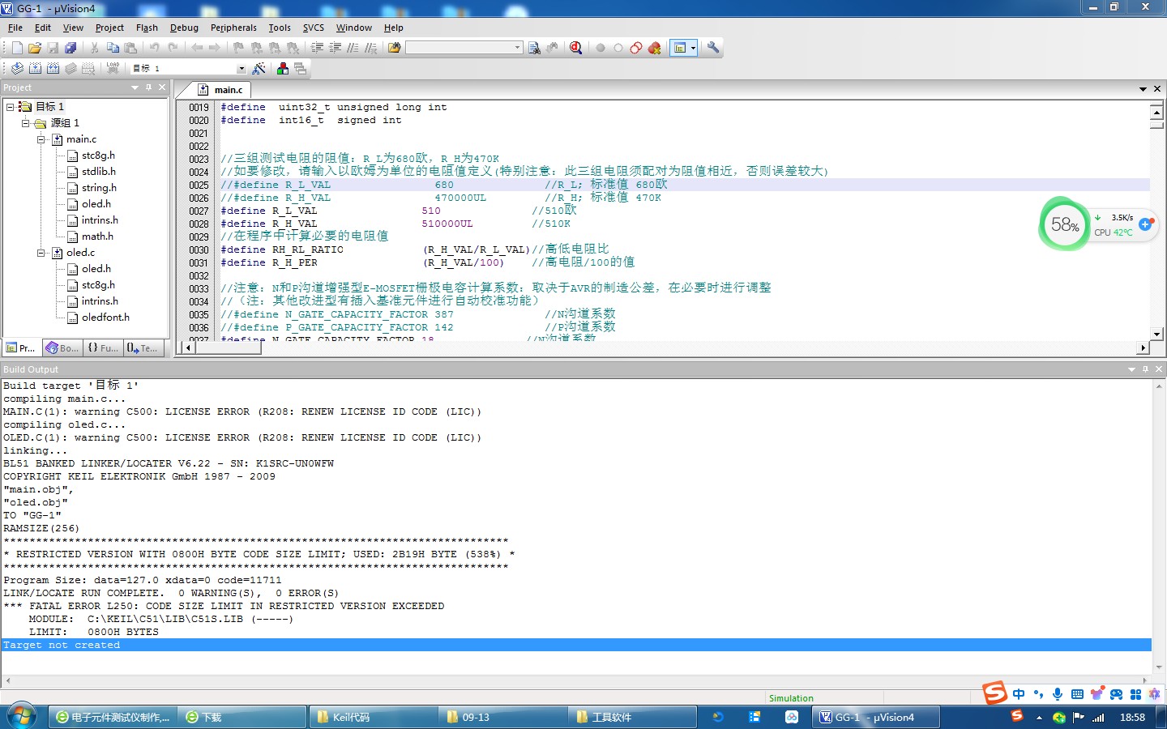Start debug session using magnifier 'd' icon
1167x729 pixels.
[575, 48]
